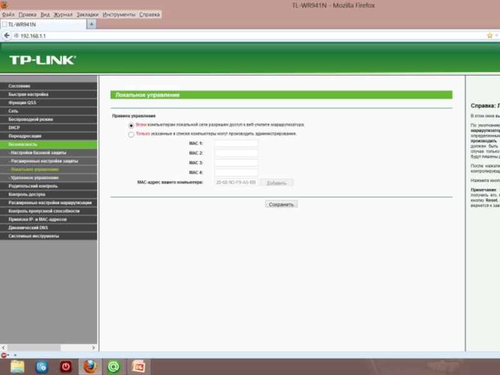Open the Инструменты menu
This screenshot has width=500, height=375.
pyautogui.click(x=119, y=14)
